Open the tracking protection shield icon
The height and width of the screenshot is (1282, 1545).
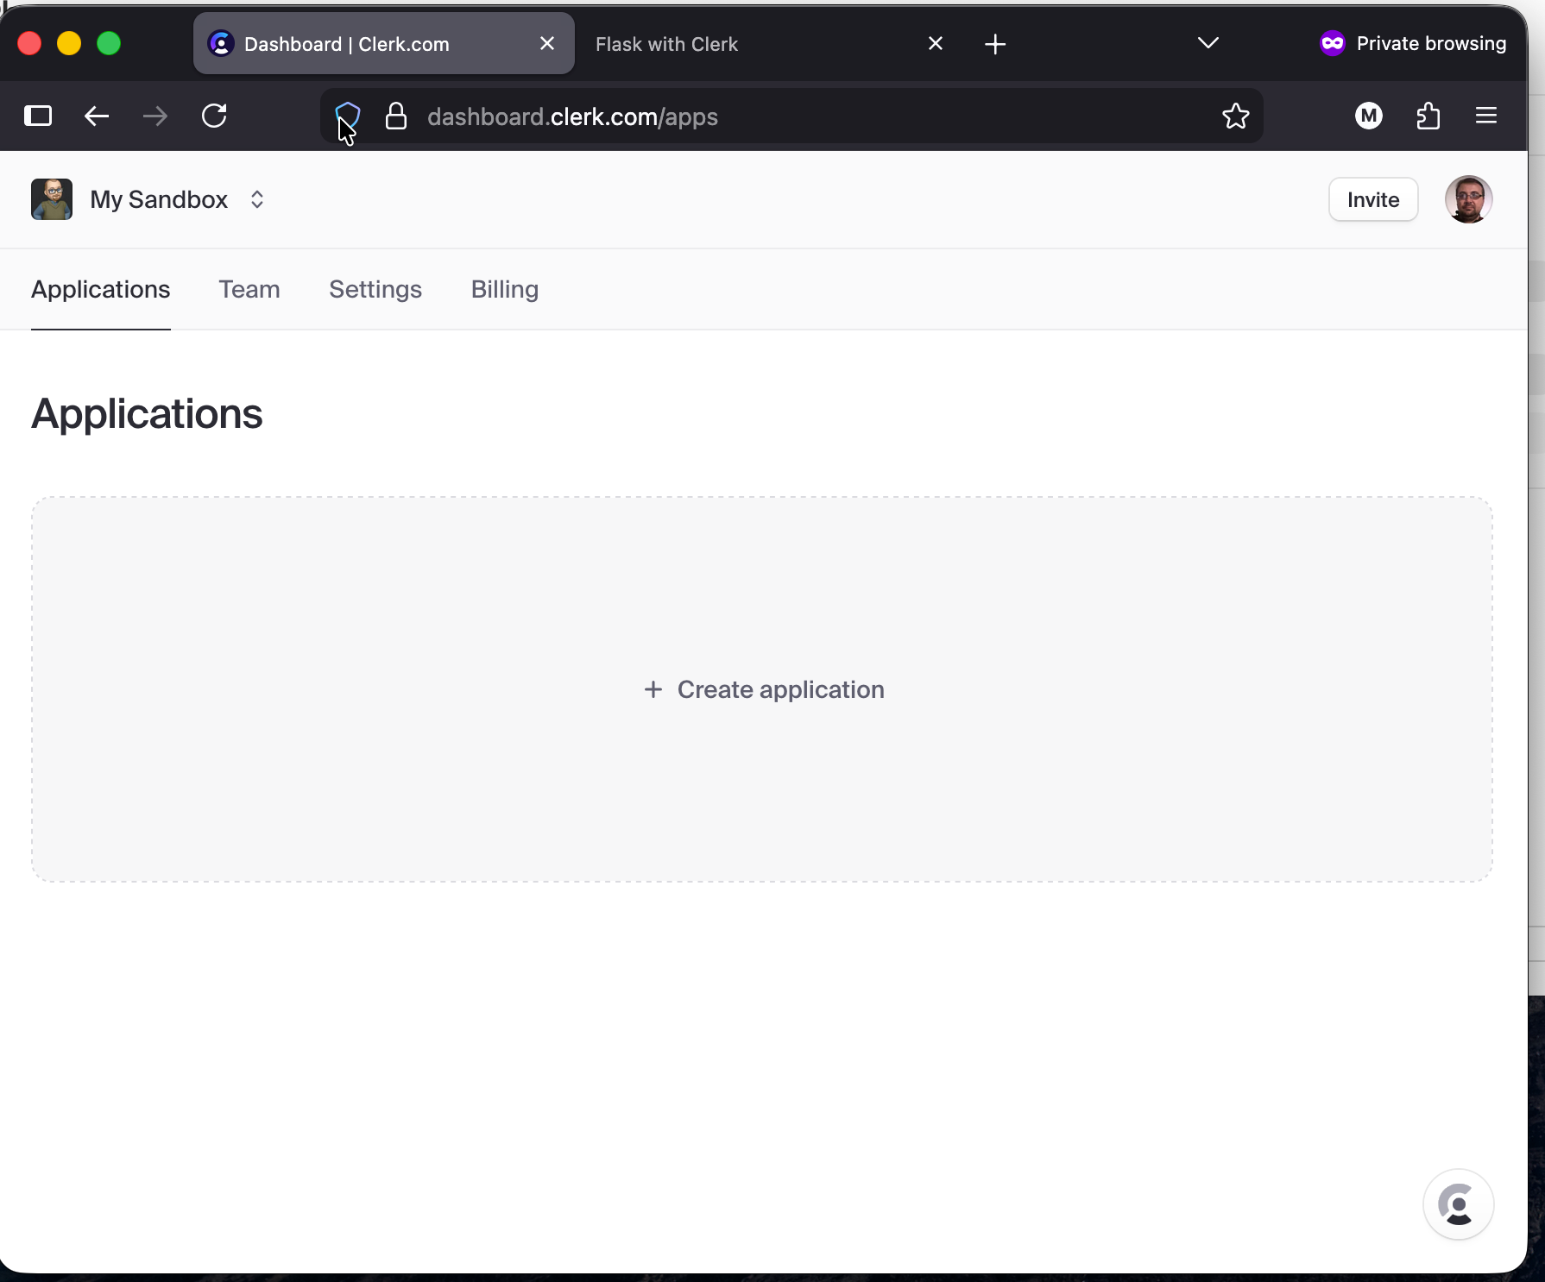pos(347,115)
